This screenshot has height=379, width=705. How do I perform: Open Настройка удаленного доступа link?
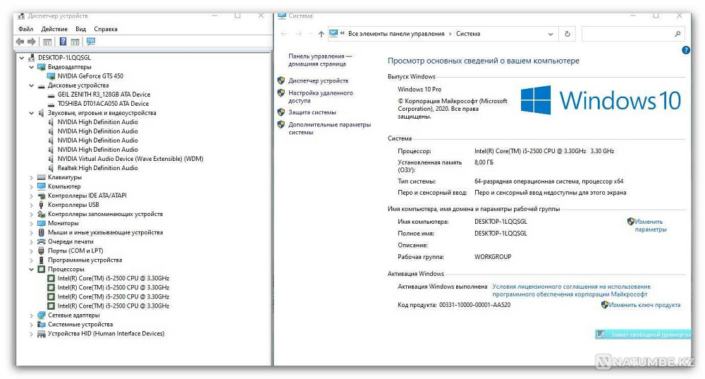(321, 97)
